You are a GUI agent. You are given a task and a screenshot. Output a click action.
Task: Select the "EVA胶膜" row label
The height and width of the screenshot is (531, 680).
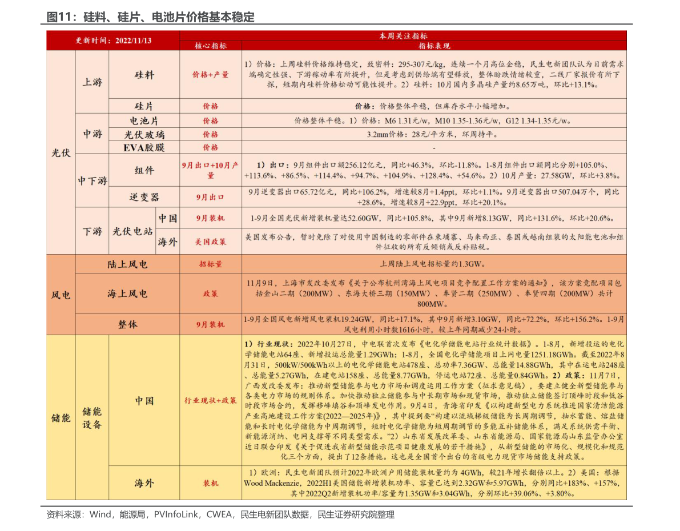(x=144, y=147)
